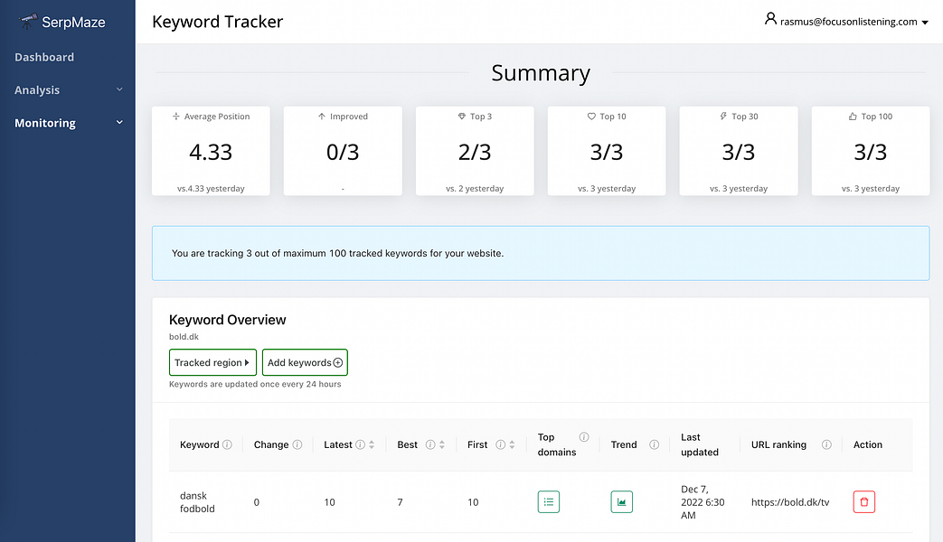Click the plus icon in Add keywords
This screenshot has height=542, width=943.
pyautogui.click(x=338, y=362)
